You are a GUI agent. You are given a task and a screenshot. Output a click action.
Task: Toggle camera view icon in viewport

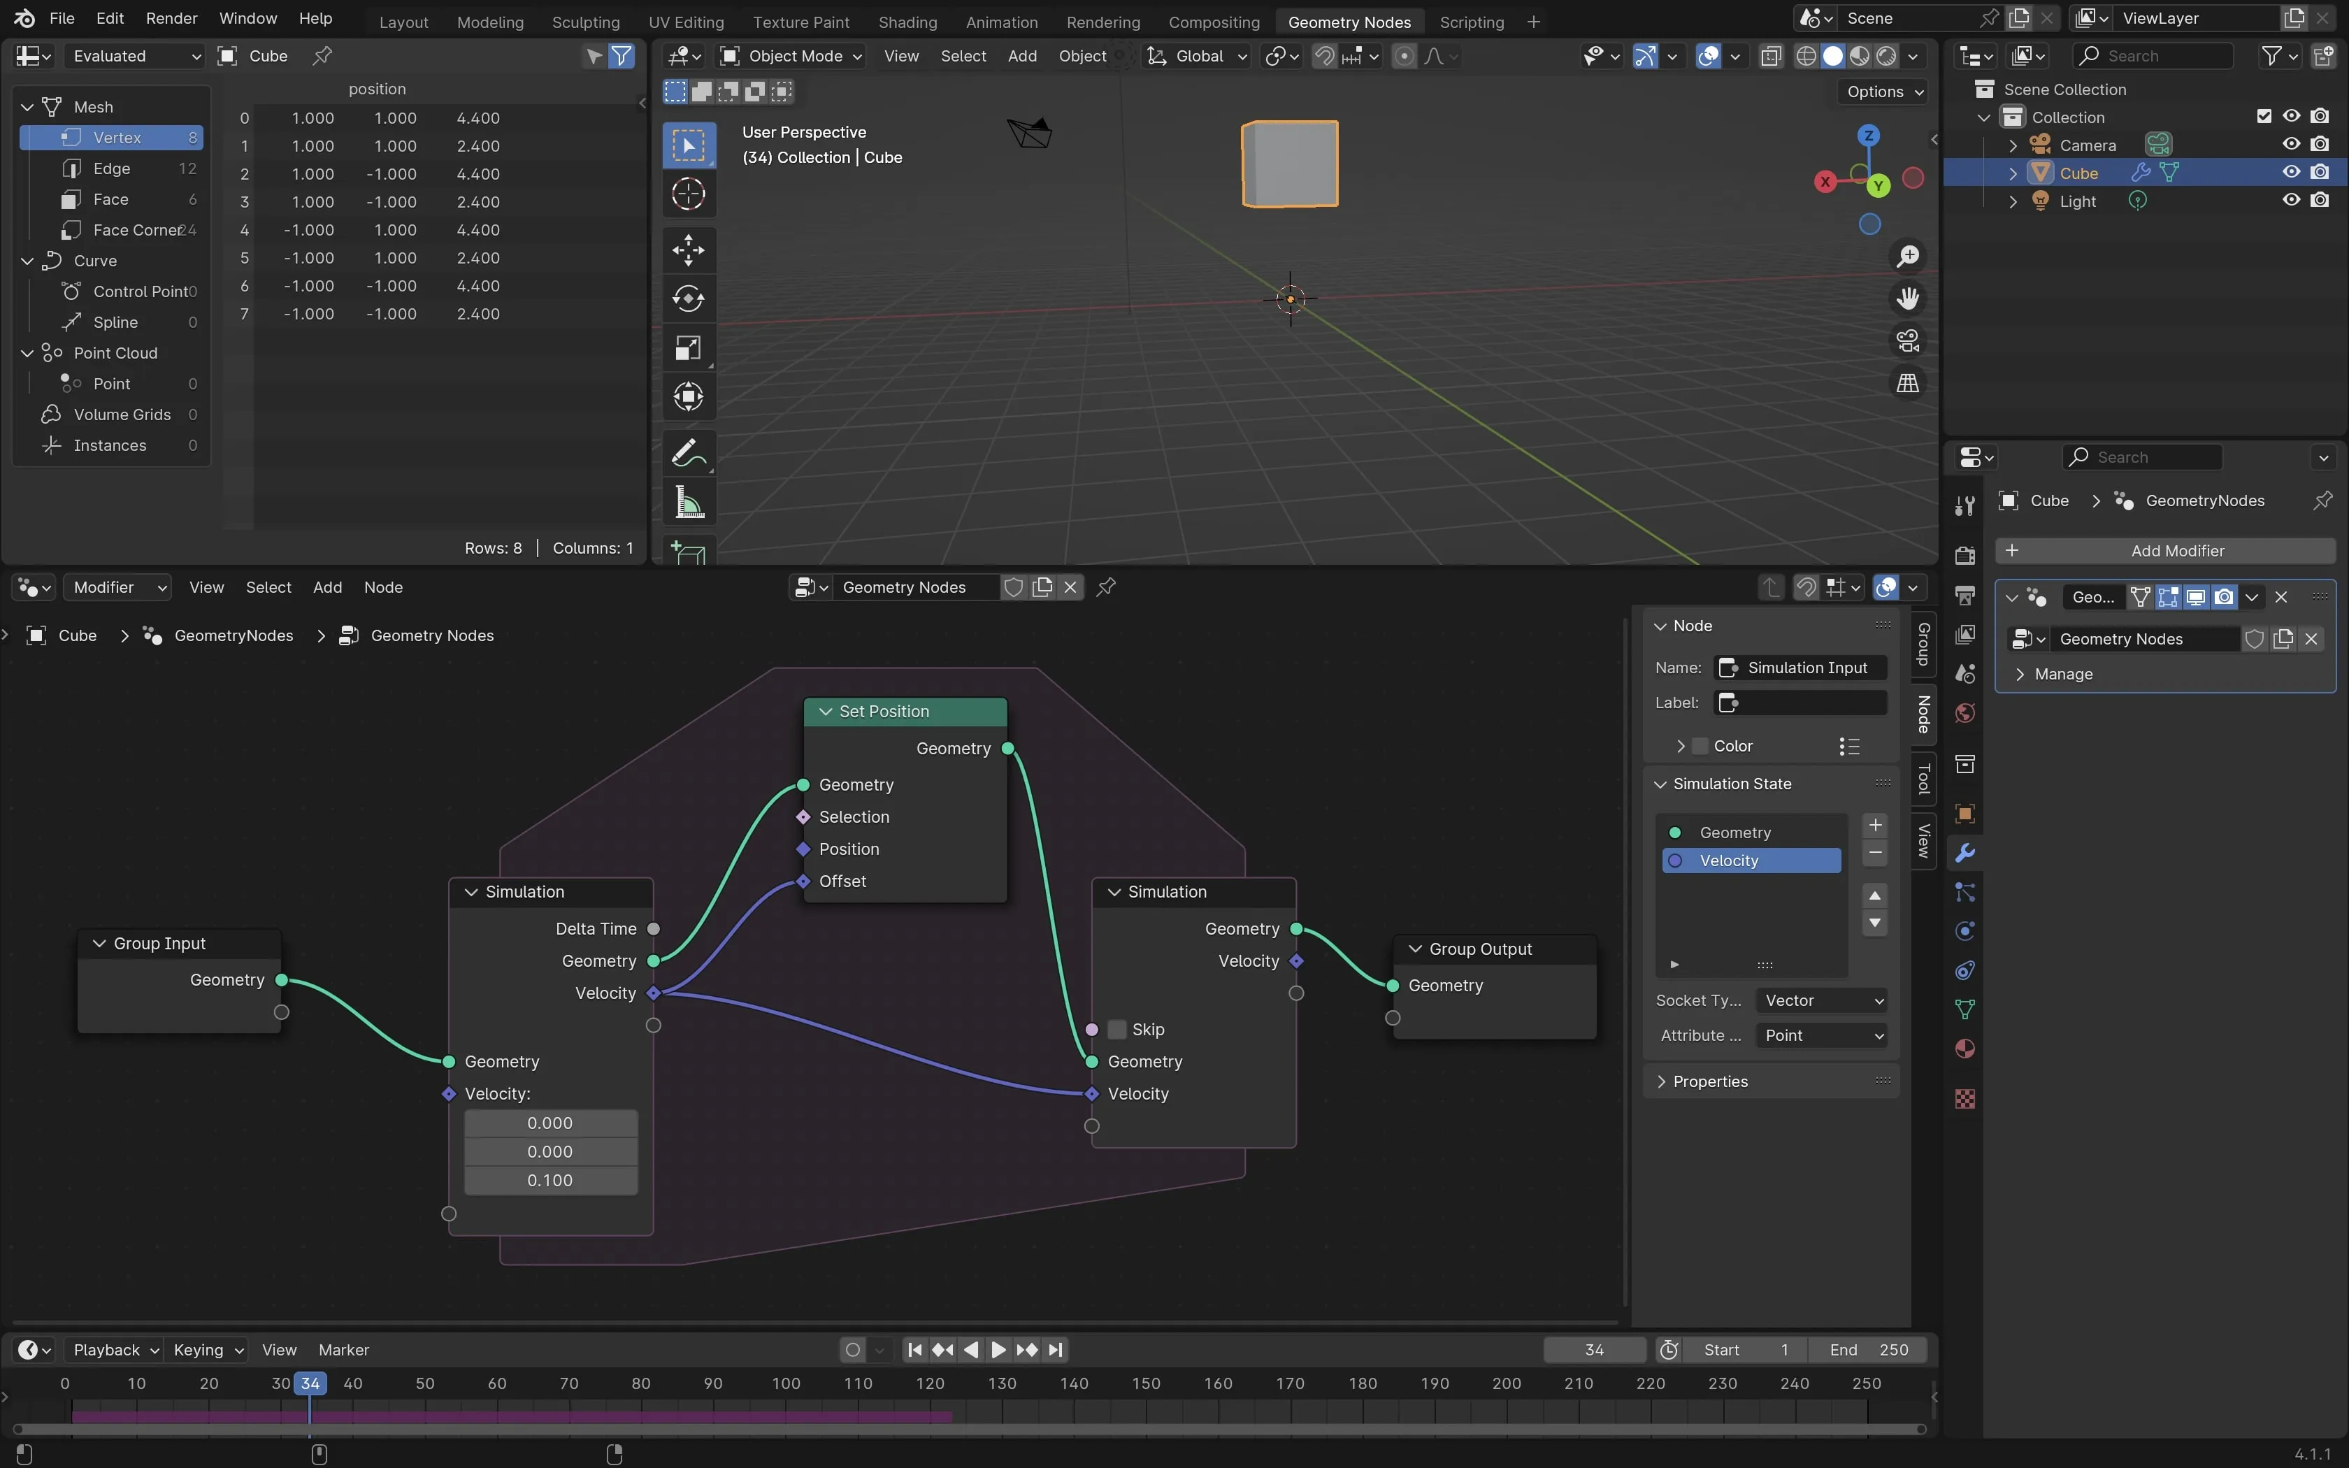click(1907, 341)
